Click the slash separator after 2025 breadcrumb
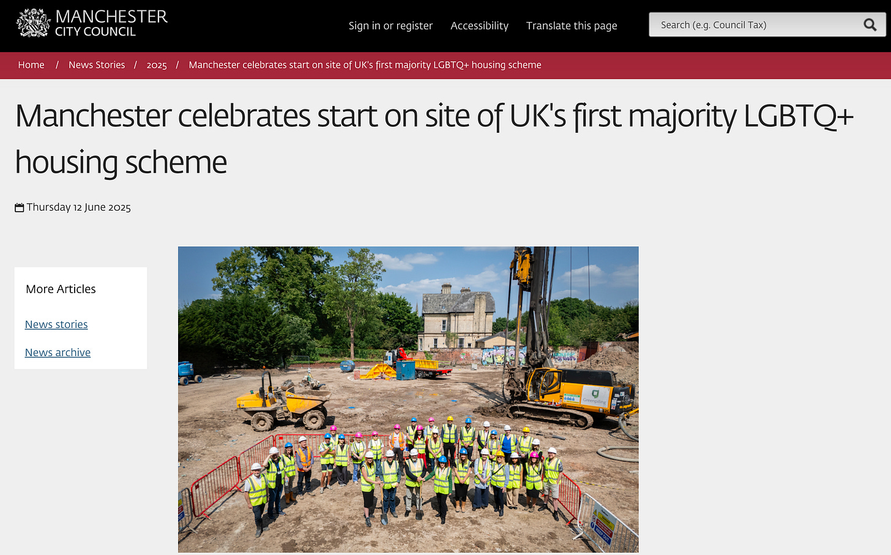The width and height of the screenshot is (891, 555). pyautogui.click(x=177, y=65)
